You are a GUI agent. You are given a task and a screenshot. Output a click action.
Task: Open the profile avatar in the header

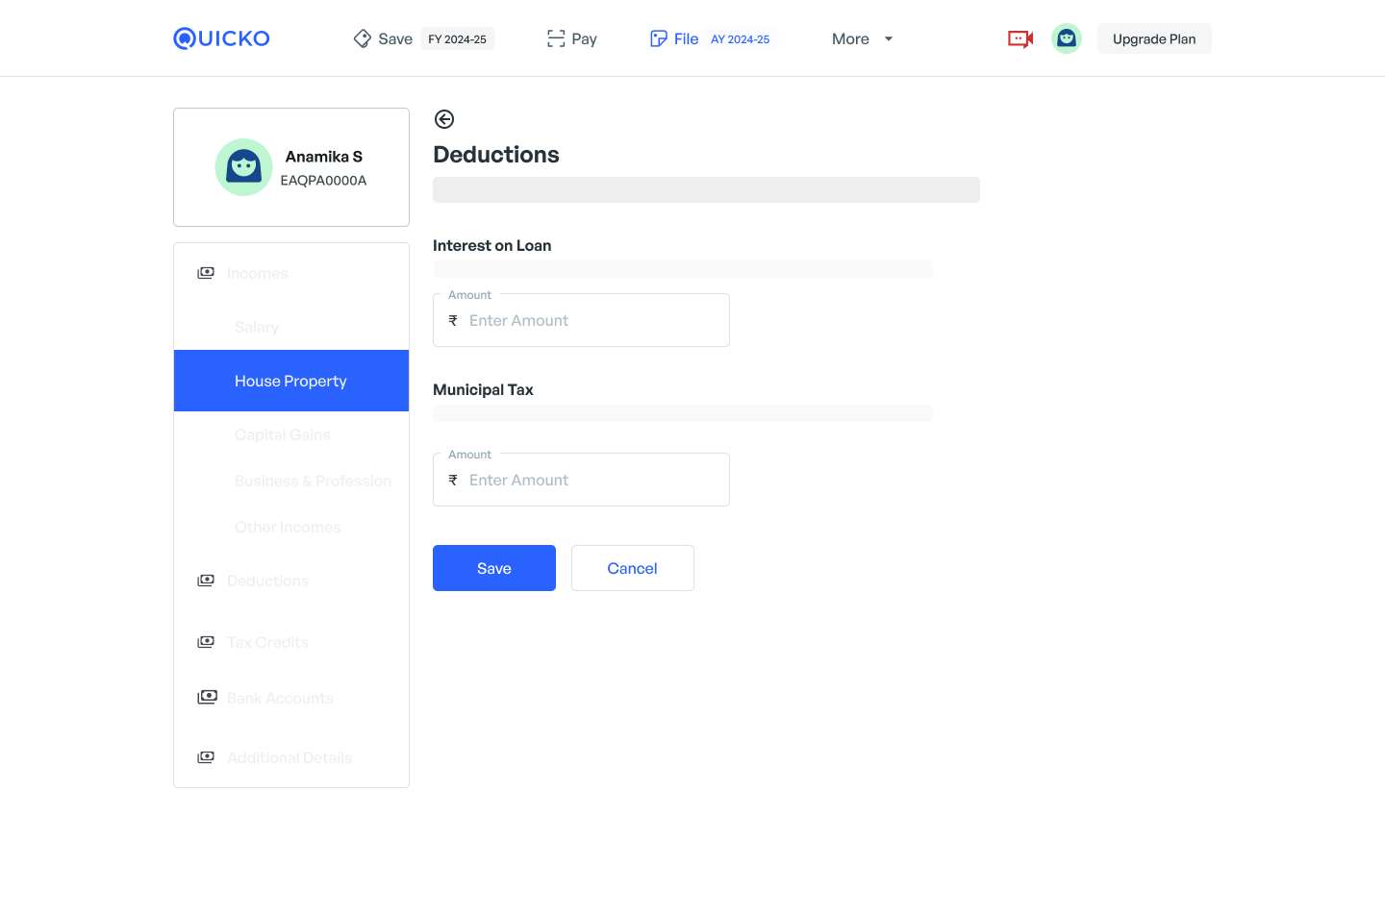[x=1066, y=38]
